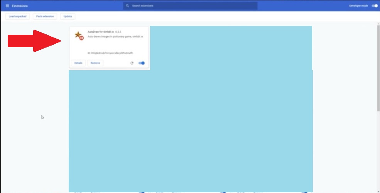Click the page's vertical scrollbar
380x193 pixels.
point(378,68)
